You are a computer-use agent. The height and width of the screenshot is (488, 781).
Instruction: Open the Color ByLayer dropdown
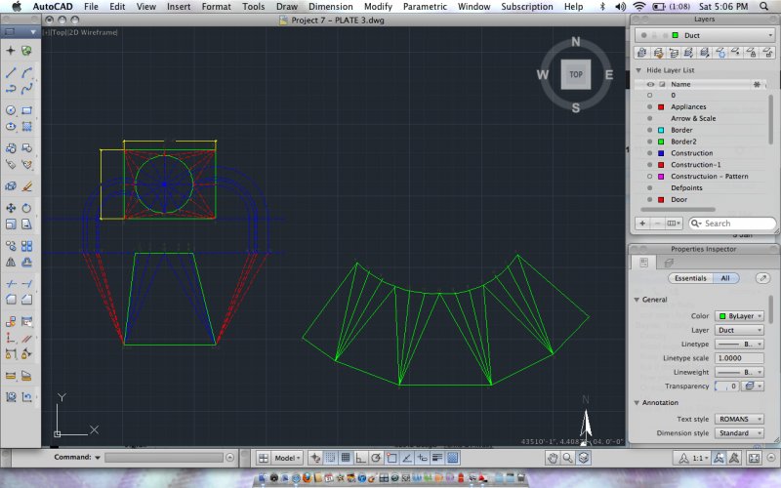740,316
